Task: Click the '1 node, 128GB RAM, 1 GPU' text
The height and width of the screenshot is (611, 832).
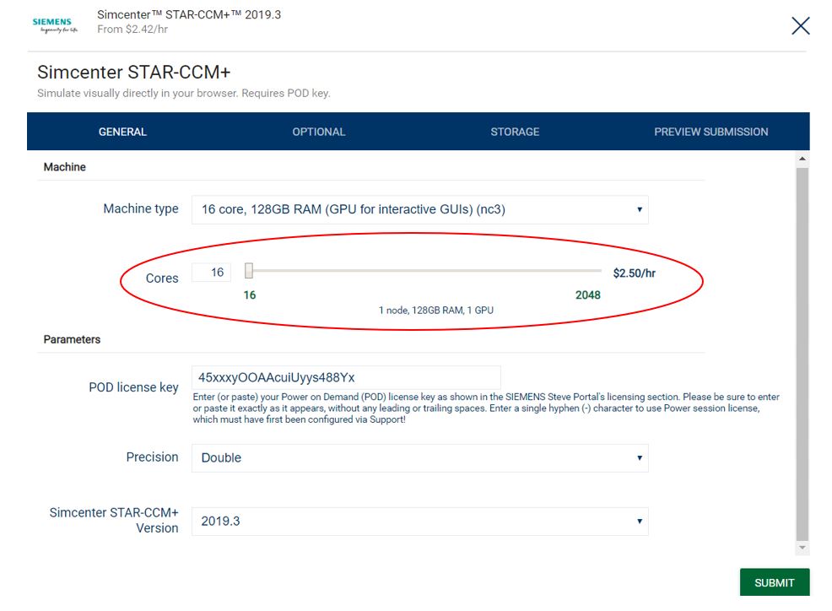Action: tap(435, 311)
